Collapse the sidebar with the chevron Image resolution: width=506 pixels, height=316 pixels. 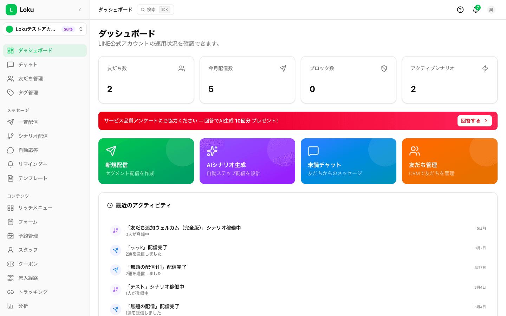pos(80,9)
